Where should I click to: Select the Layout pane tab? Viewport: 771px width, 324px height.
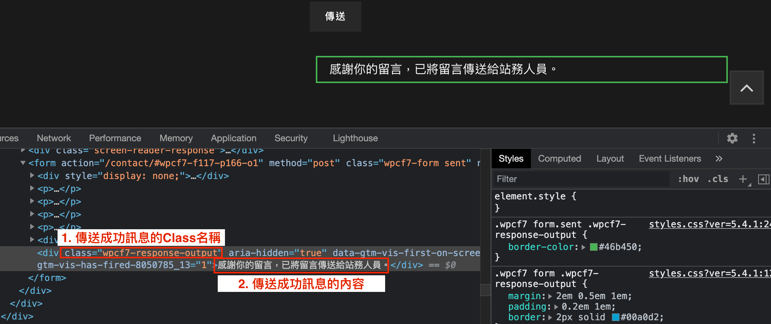[610, 159]
